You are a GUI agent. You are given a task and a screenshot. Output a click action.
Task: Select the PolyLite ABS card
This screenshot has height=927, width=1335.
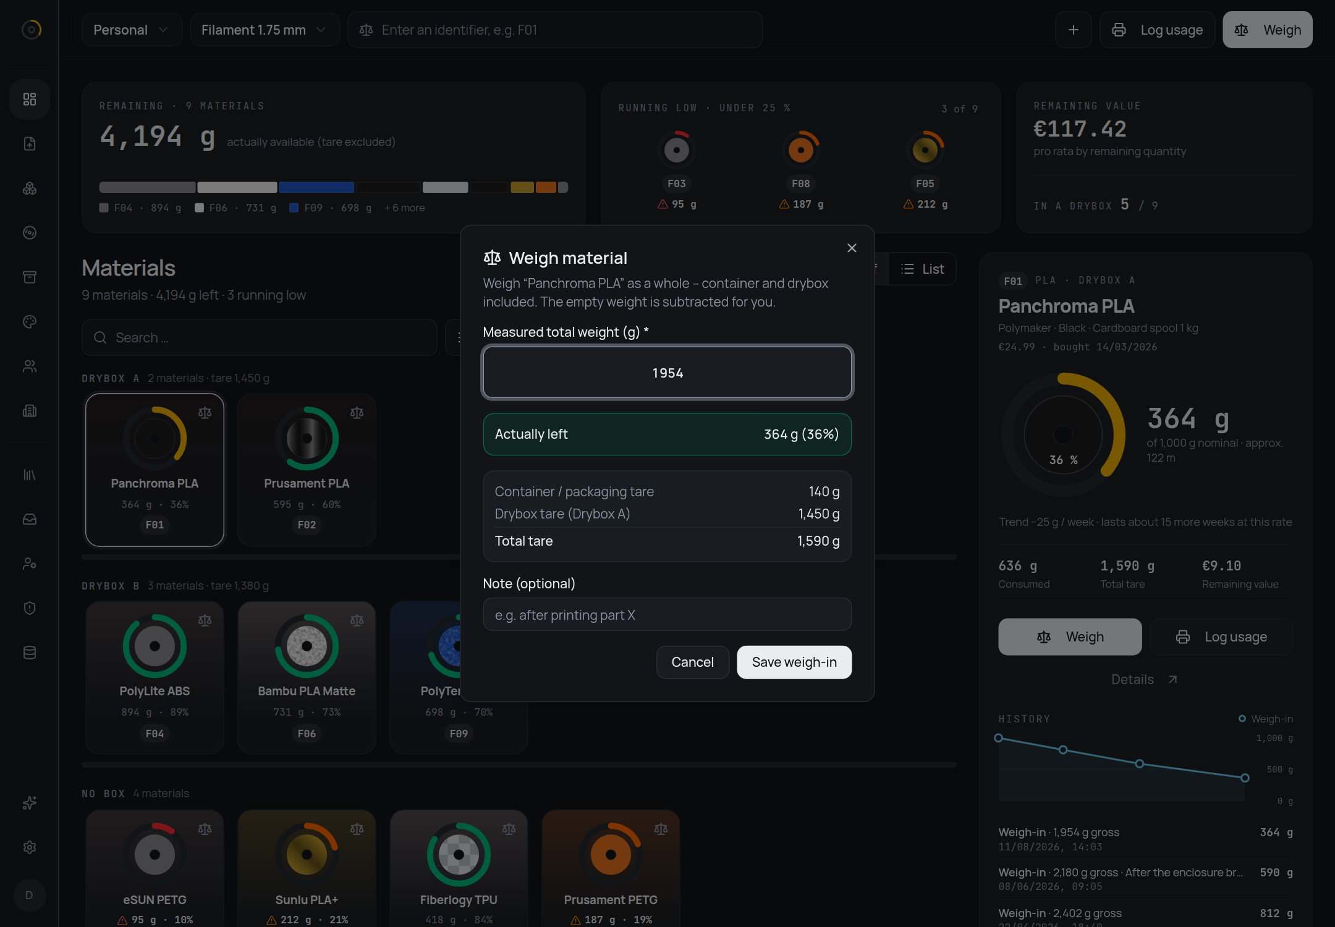coord(155,677)
